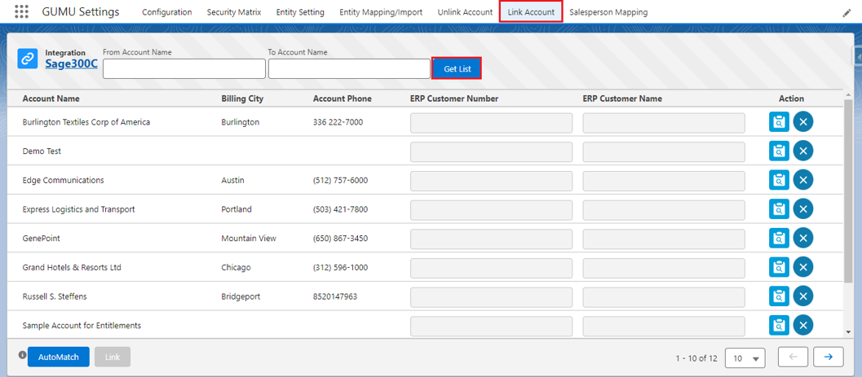The image size is (862, 377).
Task: Select the Salesperson Mapping tab
Action: pos(608,12)
